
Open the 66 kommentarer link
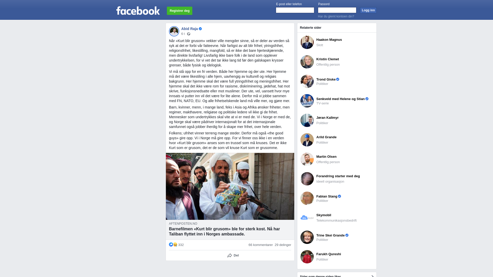click(261, 245)
